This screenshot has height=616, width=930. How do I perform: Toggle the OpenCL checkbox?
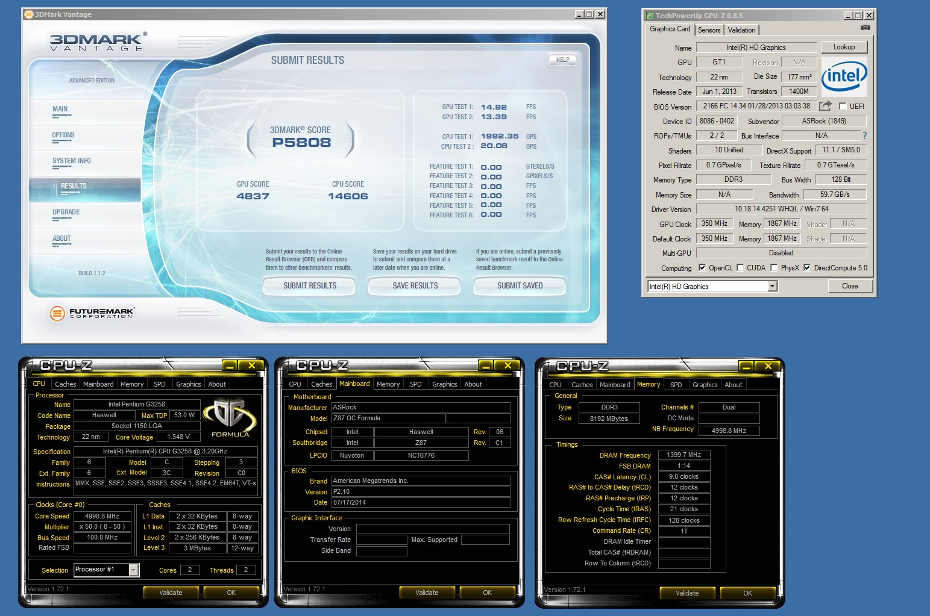pyautogui.click(x=702, y=268)
